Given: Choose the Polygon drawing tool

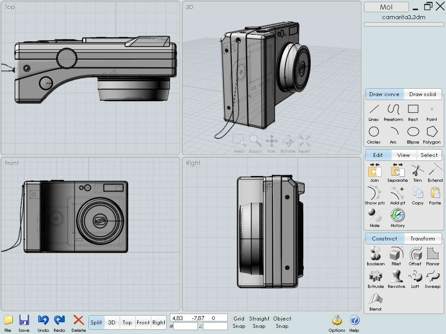Looking at the screenshot, I should pyautogui.click(x=432, y=132).
